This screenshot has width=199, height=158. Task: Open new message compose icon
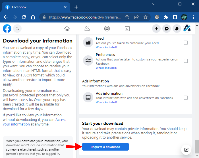coord(186,150)
